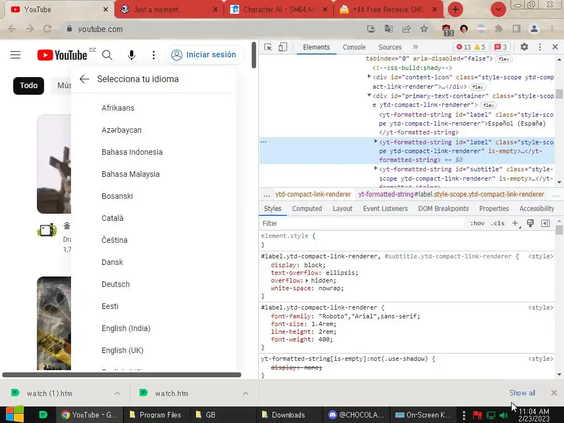Start voice search with microphone icon

[132, 55]
